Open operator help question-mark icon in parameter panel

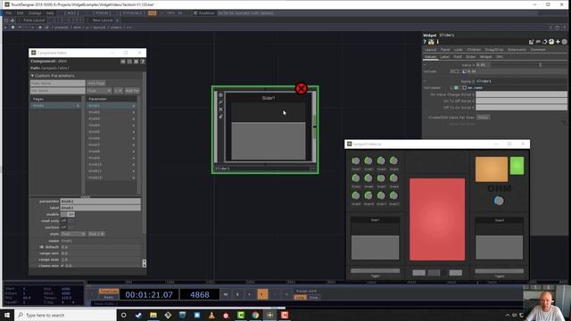pyautogui.click(x=425, y=42)
